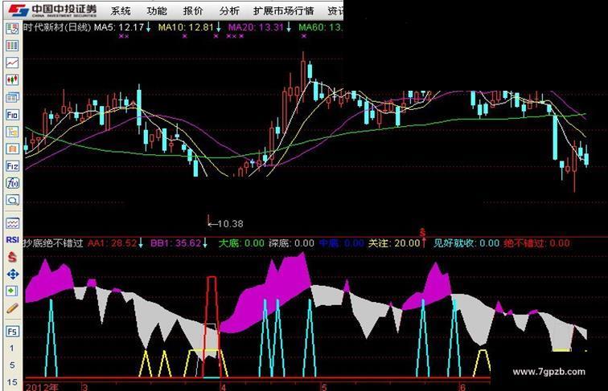Select the 1-minute period button

coord(11,348)
